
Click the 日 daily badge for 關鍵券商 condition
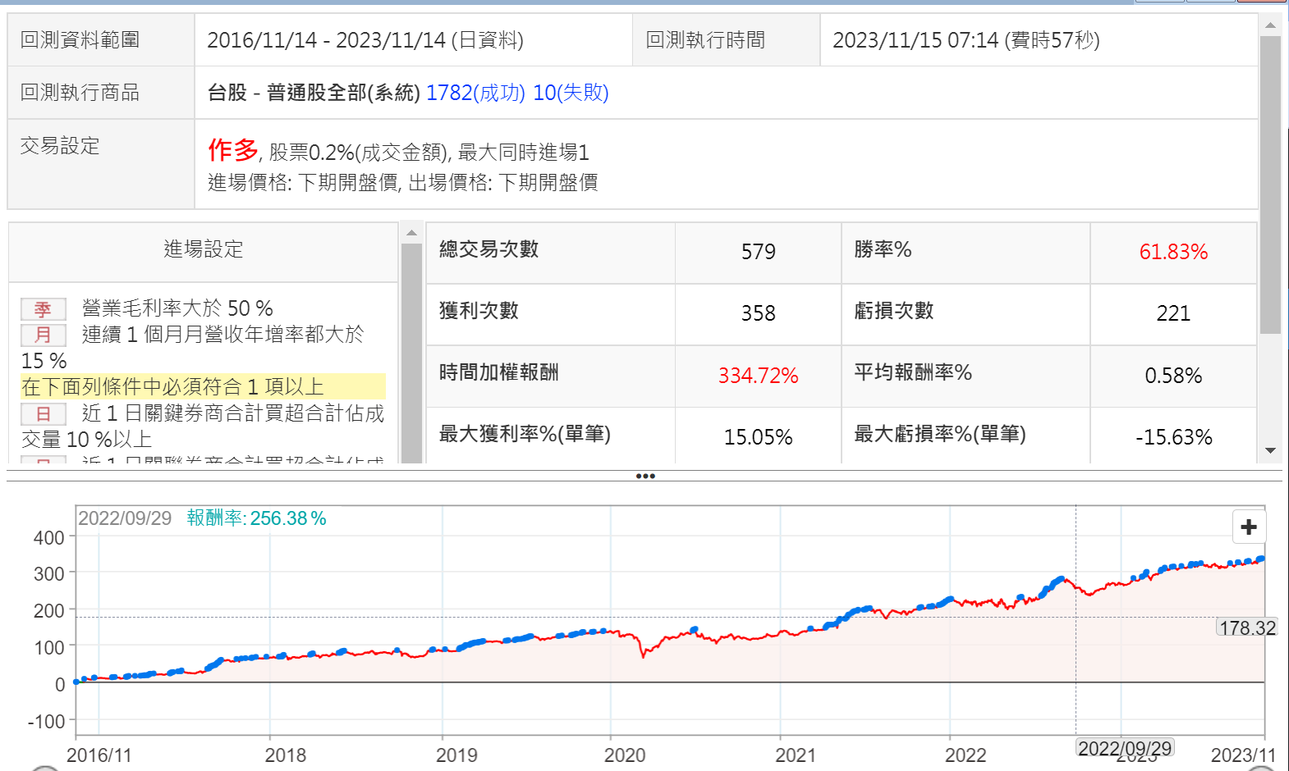tap(43, 414)
